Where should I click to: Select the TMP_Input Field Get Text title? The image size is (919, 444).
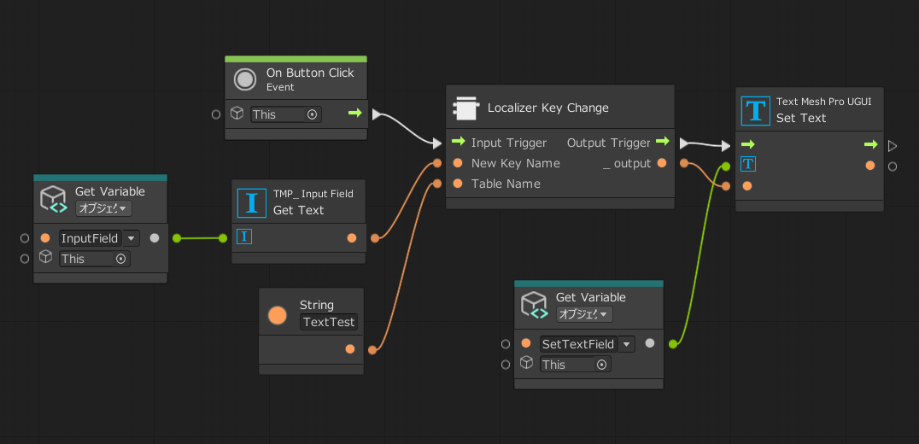click(313, 202)
